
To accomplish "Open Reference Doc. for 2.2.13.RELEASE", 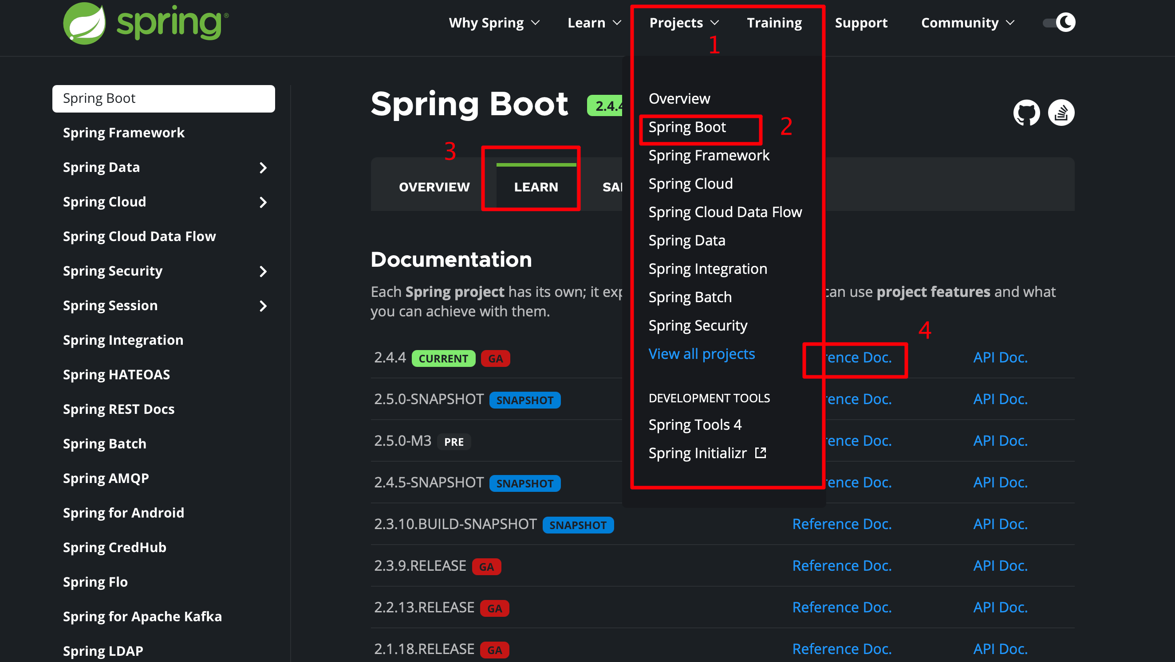I will click(842, 608).
